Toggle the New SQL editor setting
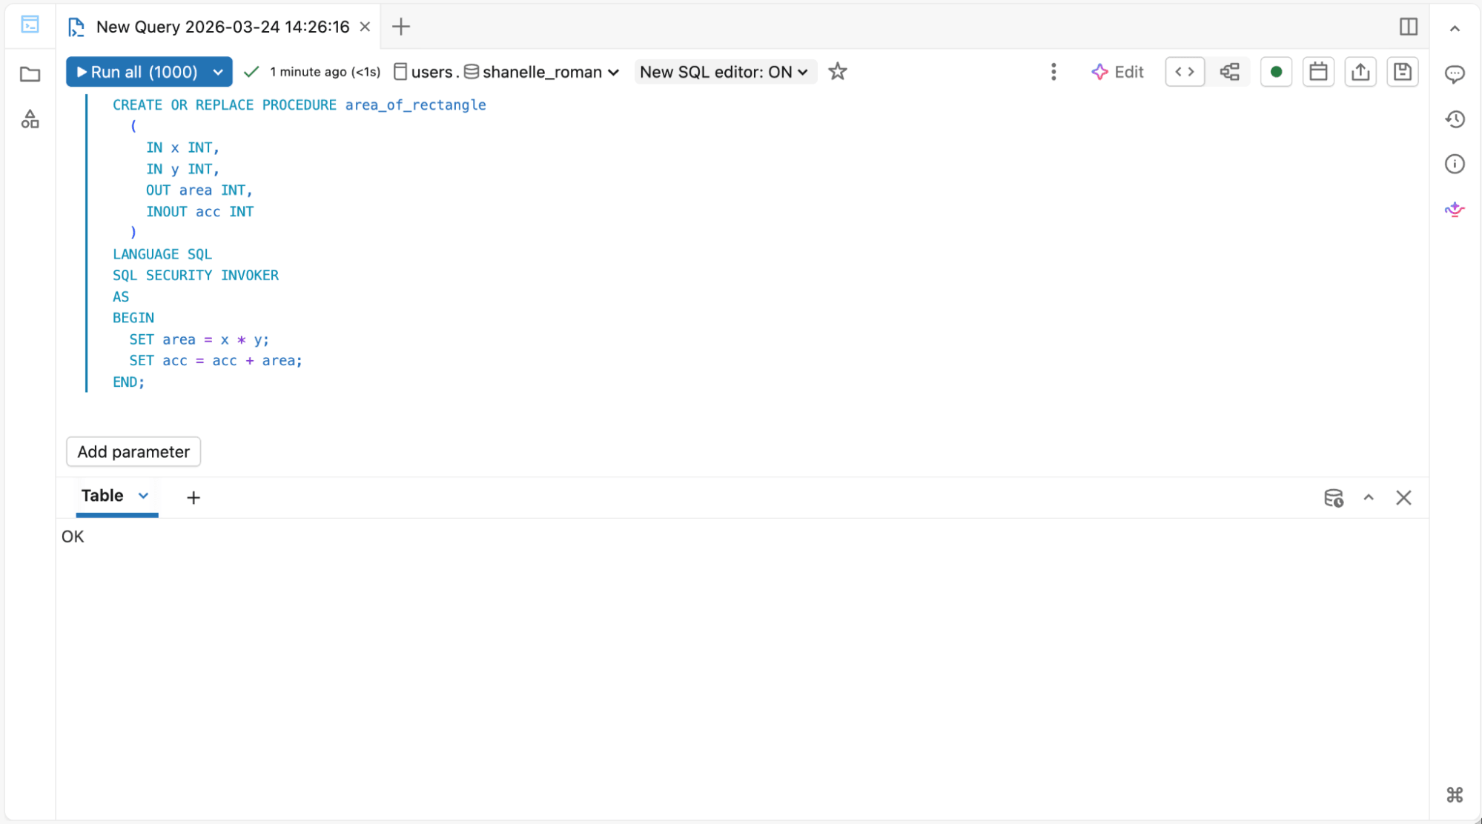This screenshot has height=824, width=1482. click(x=725, y=71)
